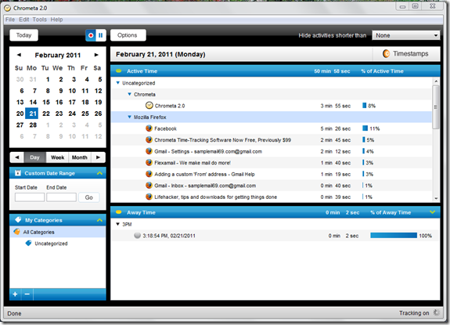The image size is (450, 325).
Task: Click Firefox icon beside Gmail - Inbox
Action: tap(149, 186)
